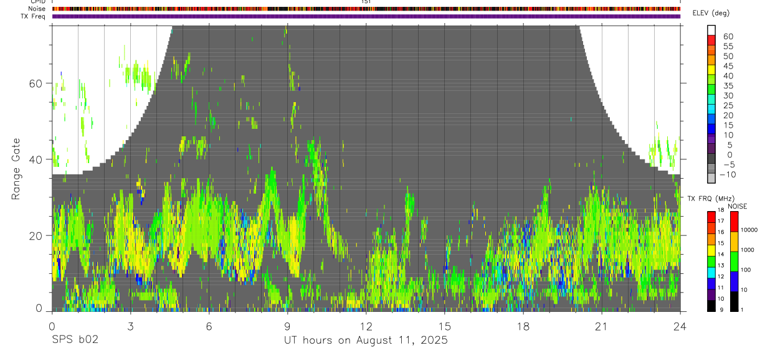Select light-grey bottom segment of ELEV colorbar
This screenshot has height=353, width=765.
click(x=711, y=178)
